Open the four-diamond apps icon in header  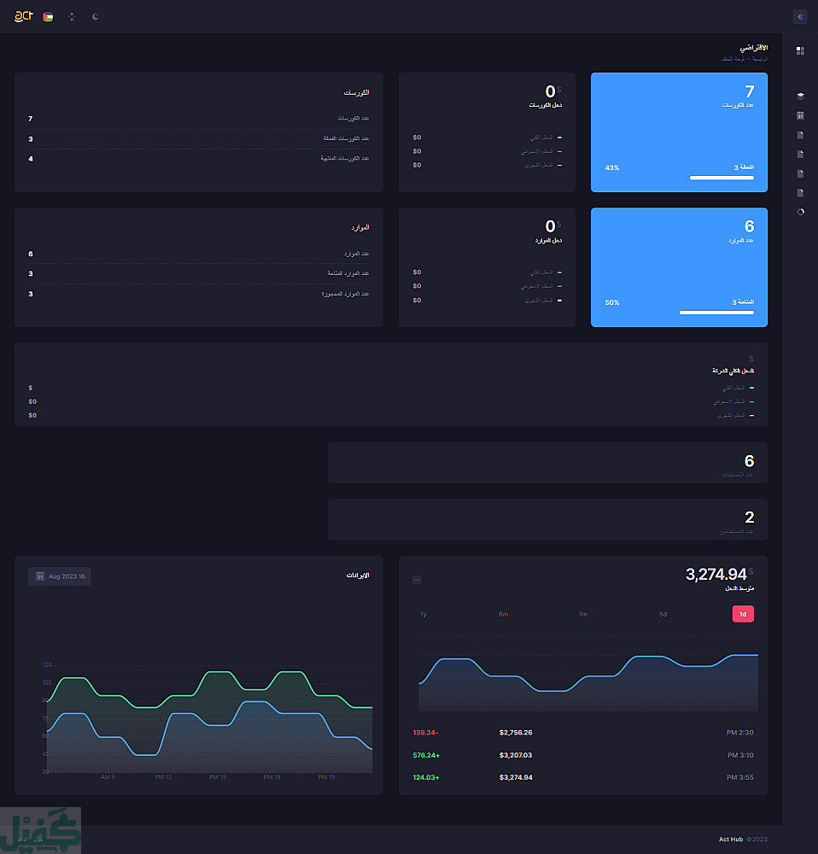point(72,17)
